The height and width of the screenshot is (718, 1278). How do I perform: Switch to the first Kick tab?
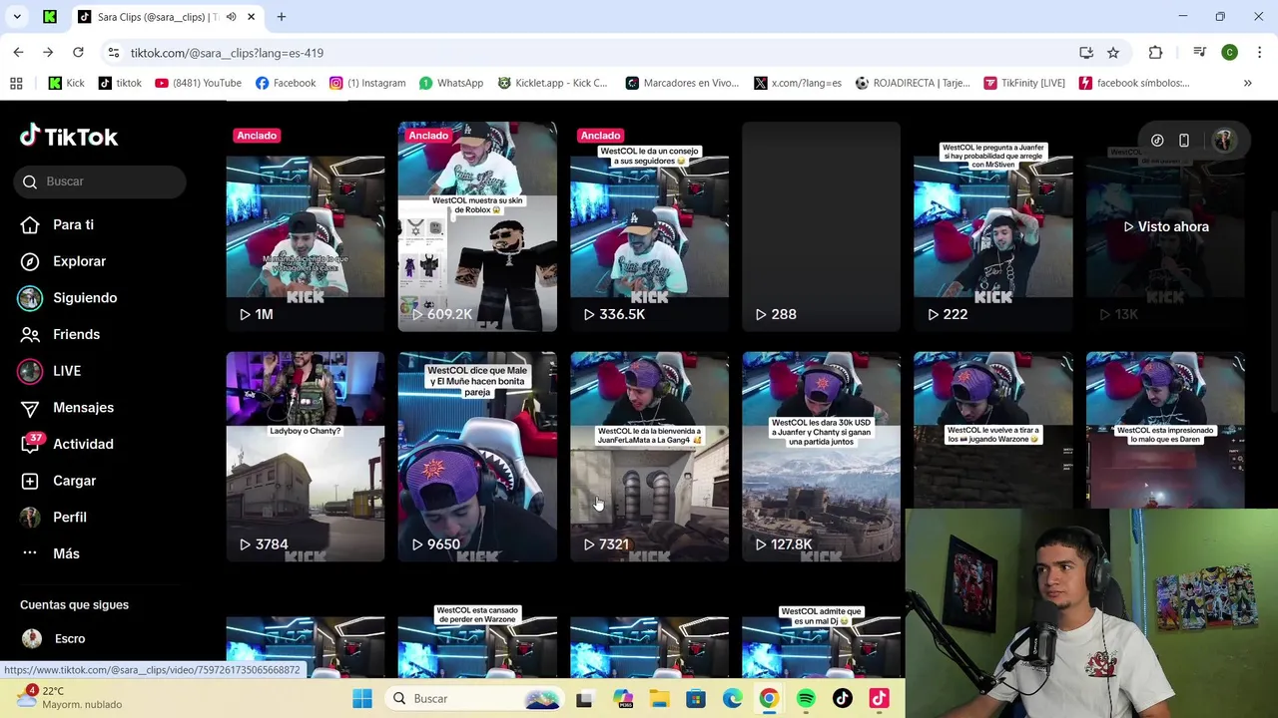pyautogui.click(x=50, y=17)
